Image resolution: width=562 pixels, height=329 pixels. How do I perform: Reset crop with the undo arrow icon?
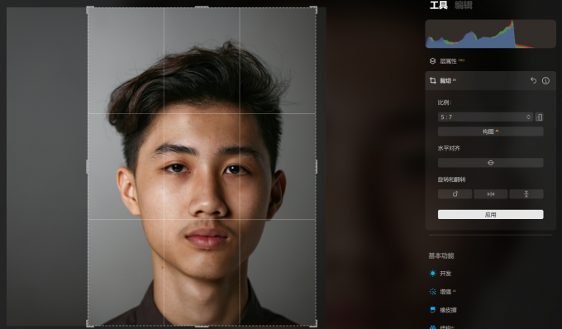pyautogui.click(x=533, y=81)
